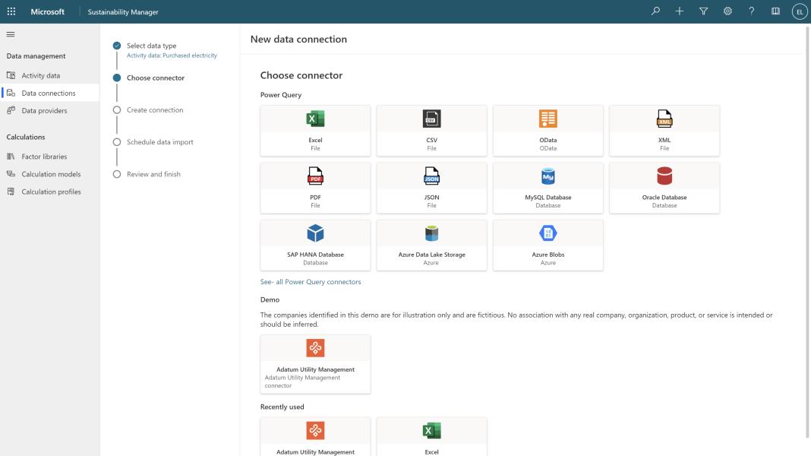This screenshot has height=456, width=811.
Task: Select the CSV File connector
Action: [x=431, y=129]
